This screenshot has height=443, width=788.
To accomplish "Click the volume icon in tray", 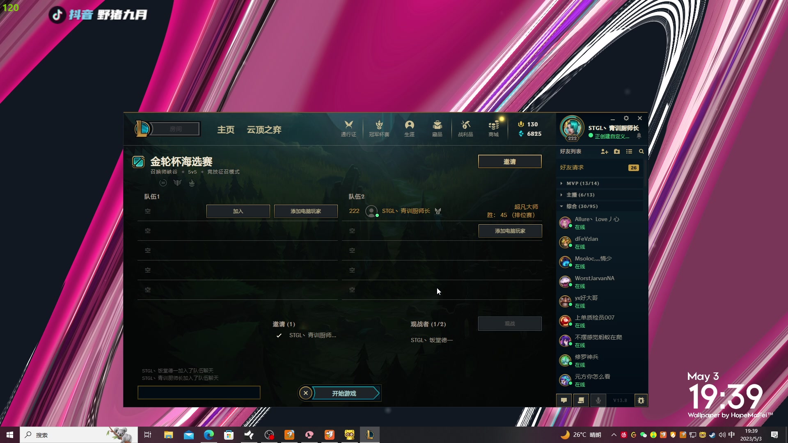I will coord(722,435).
